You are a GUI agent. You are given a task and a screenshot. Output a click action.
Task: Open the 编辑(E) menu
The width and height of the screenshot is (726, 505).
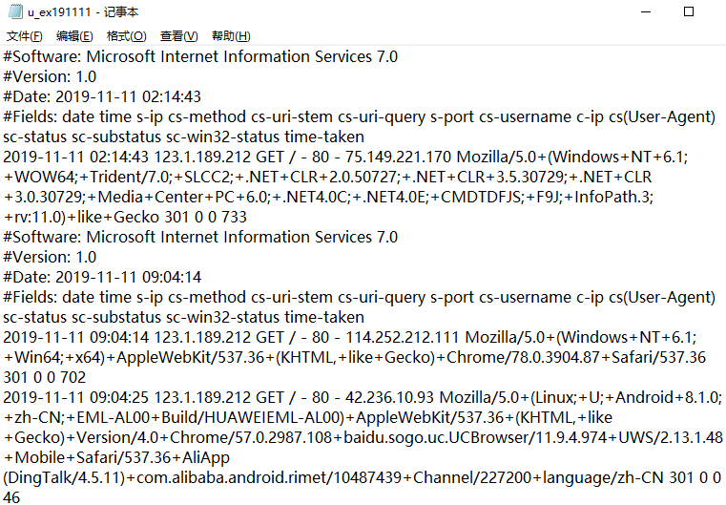[73, 36]
